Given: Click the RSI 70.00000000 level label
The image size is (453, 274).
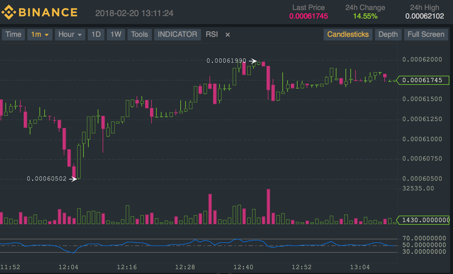Looking at the screenshot, I should click(424, 238).
